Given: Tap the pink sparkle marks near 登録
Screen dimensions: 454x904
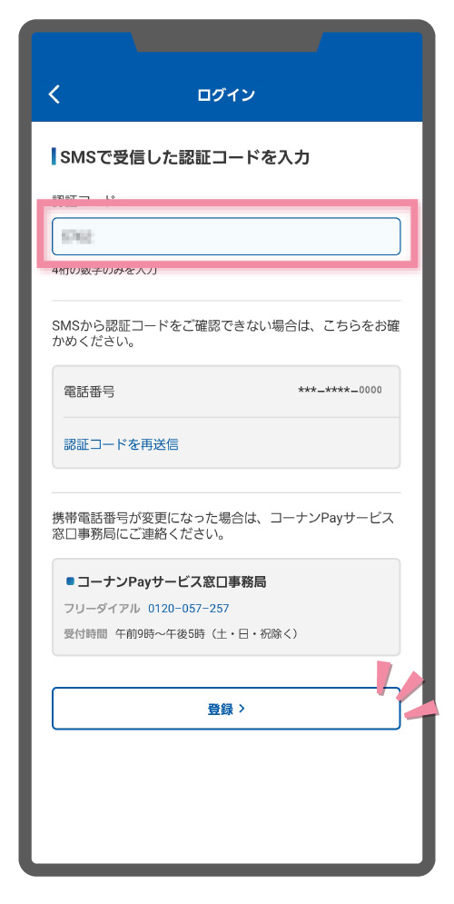Looking at the screenshot, I should click(x=407, y=689).
